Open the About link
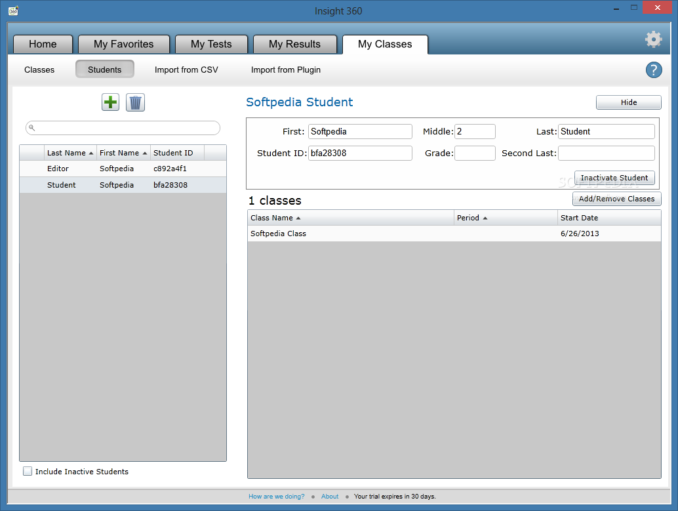 (330, 497)
